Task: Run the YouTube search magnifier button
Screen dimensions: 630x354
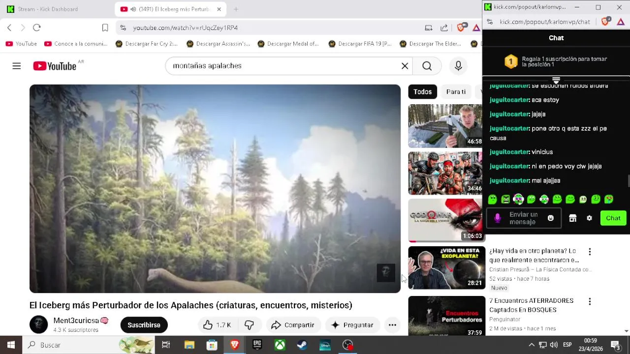Action: point(427,66)
